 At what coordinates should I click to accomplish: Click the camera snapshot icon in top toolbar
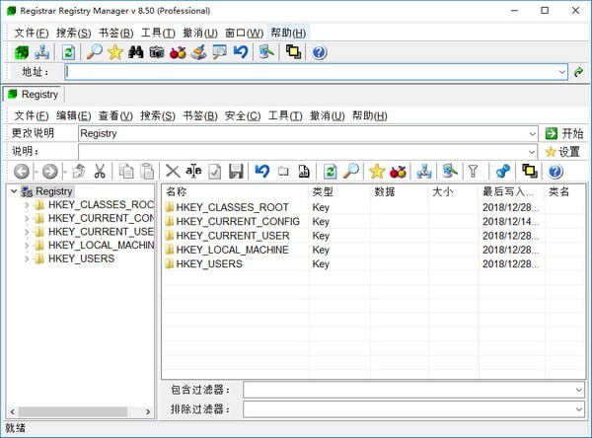pos(157,52)
